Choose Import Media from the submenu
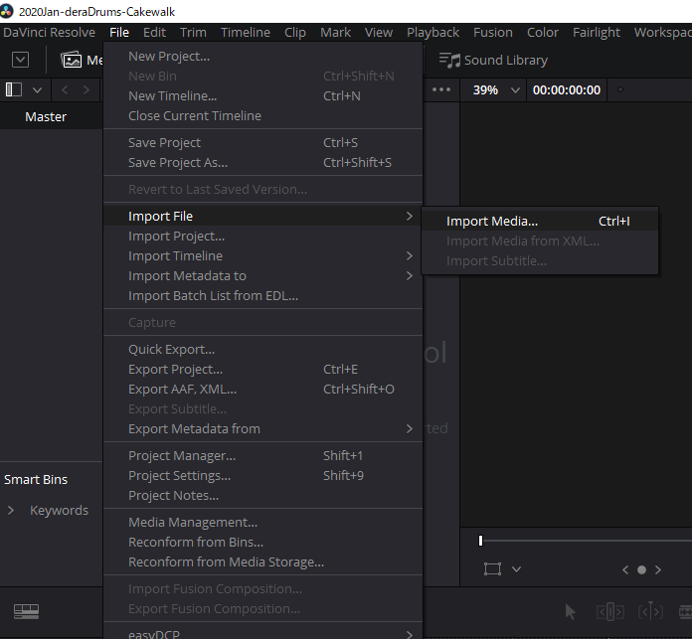The width and height of the screenshot is (692, 639). click(540, 221)
